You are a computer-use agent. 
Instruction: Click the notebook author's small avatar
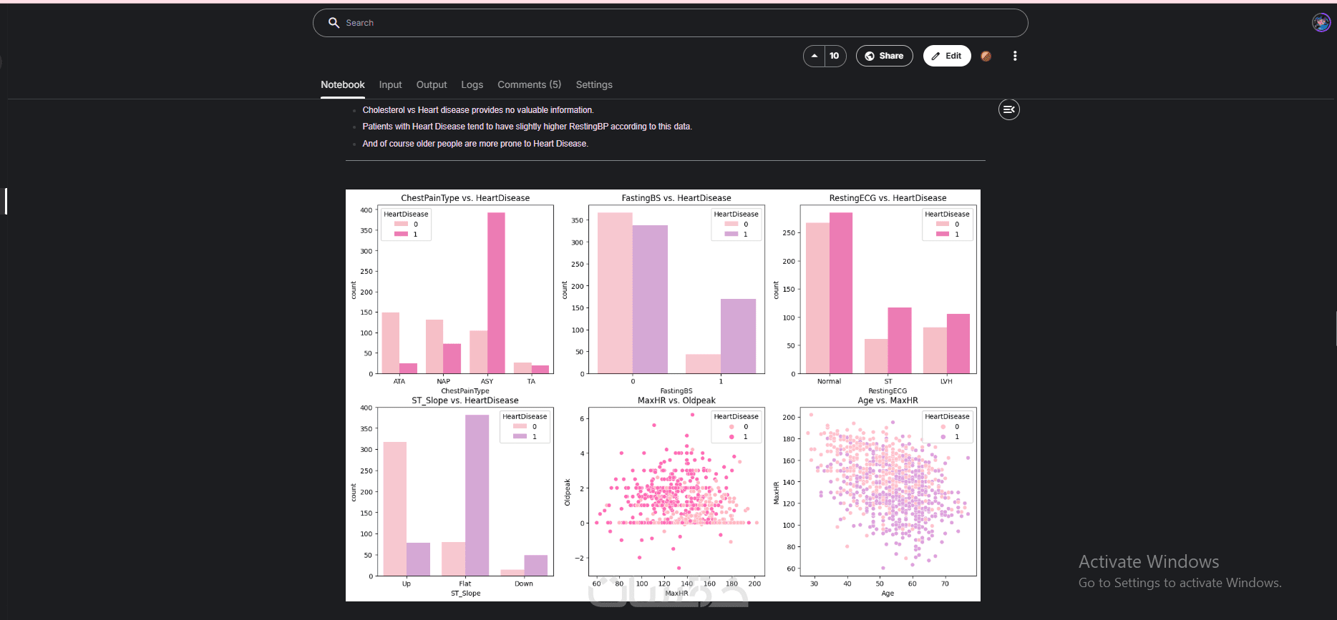tap(986, 56)
